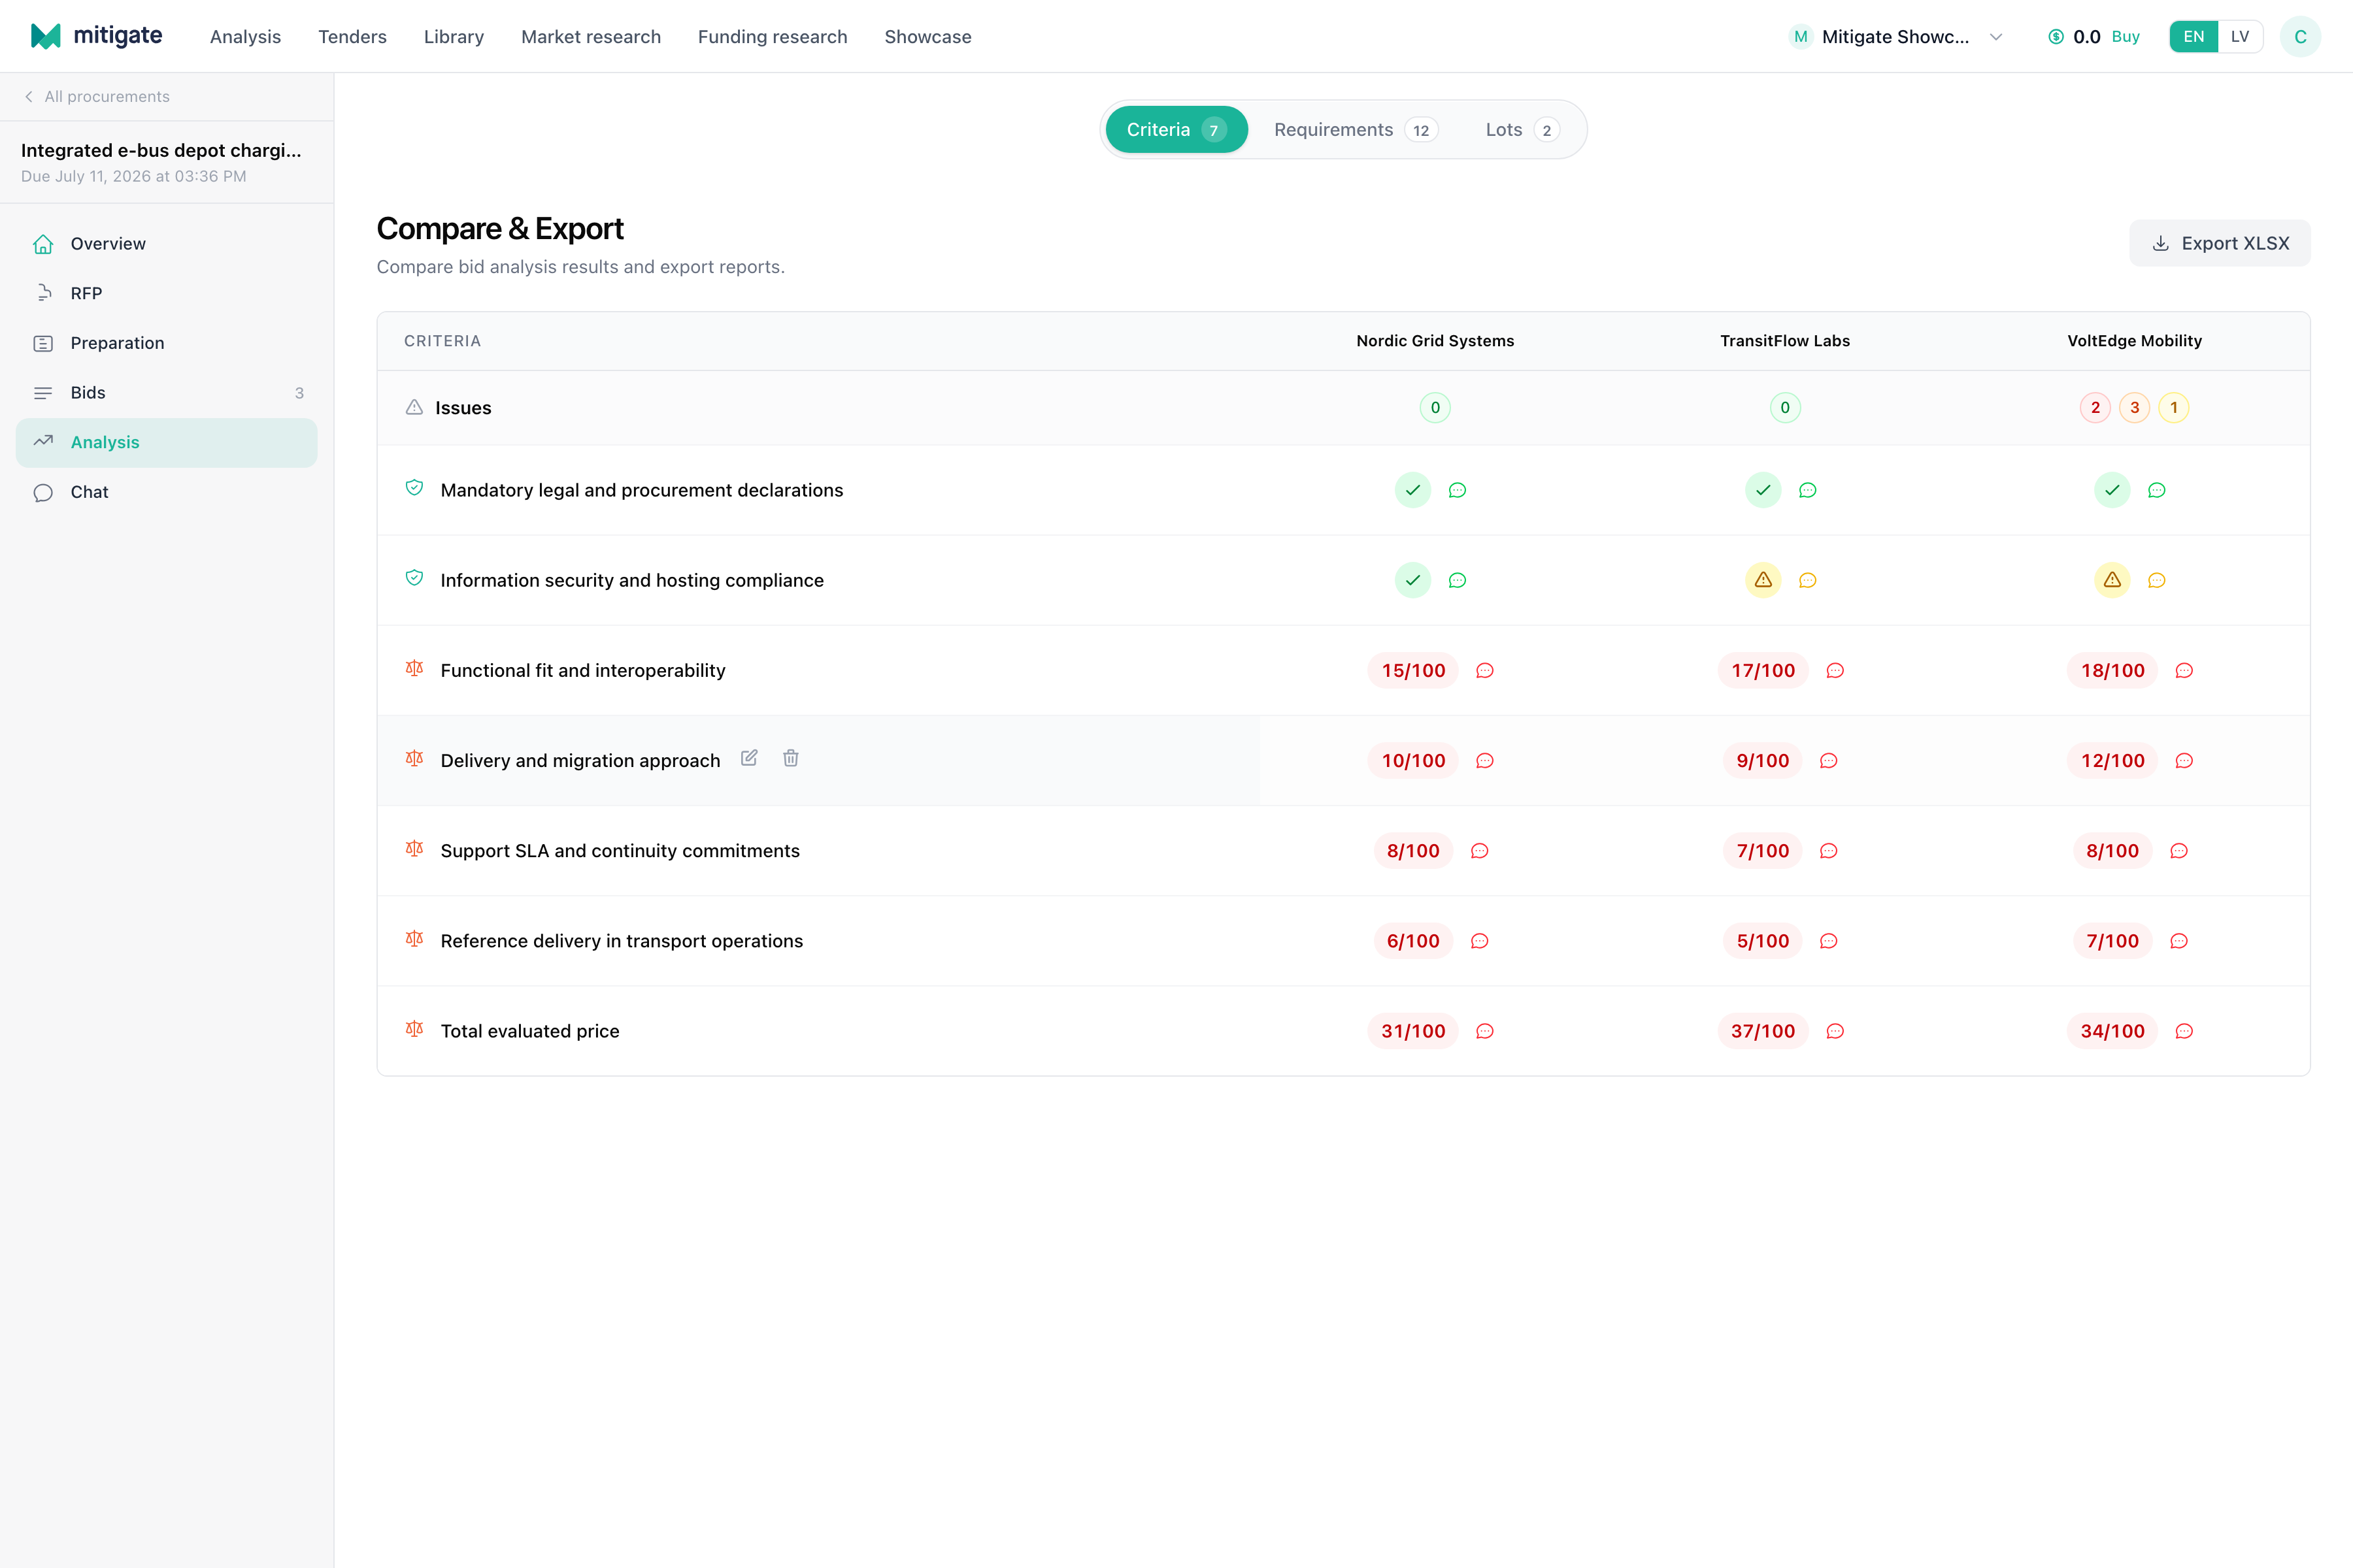Viewport: 2353px width, 1568px height.
Task: Switch to the Requirements tab
Action: [x=1356, y=130]
